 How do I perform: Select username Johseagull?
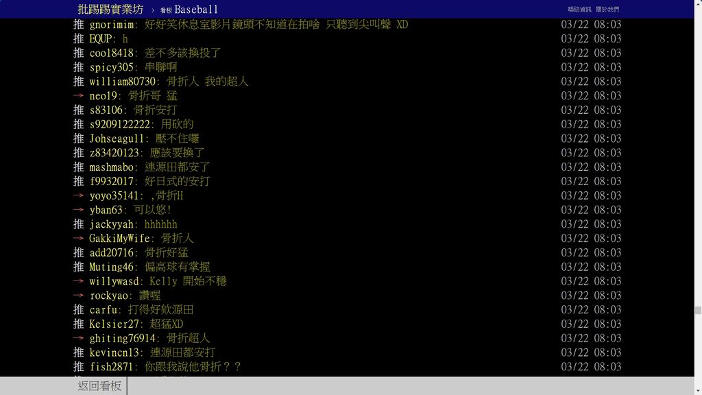(x=117, y=139)
